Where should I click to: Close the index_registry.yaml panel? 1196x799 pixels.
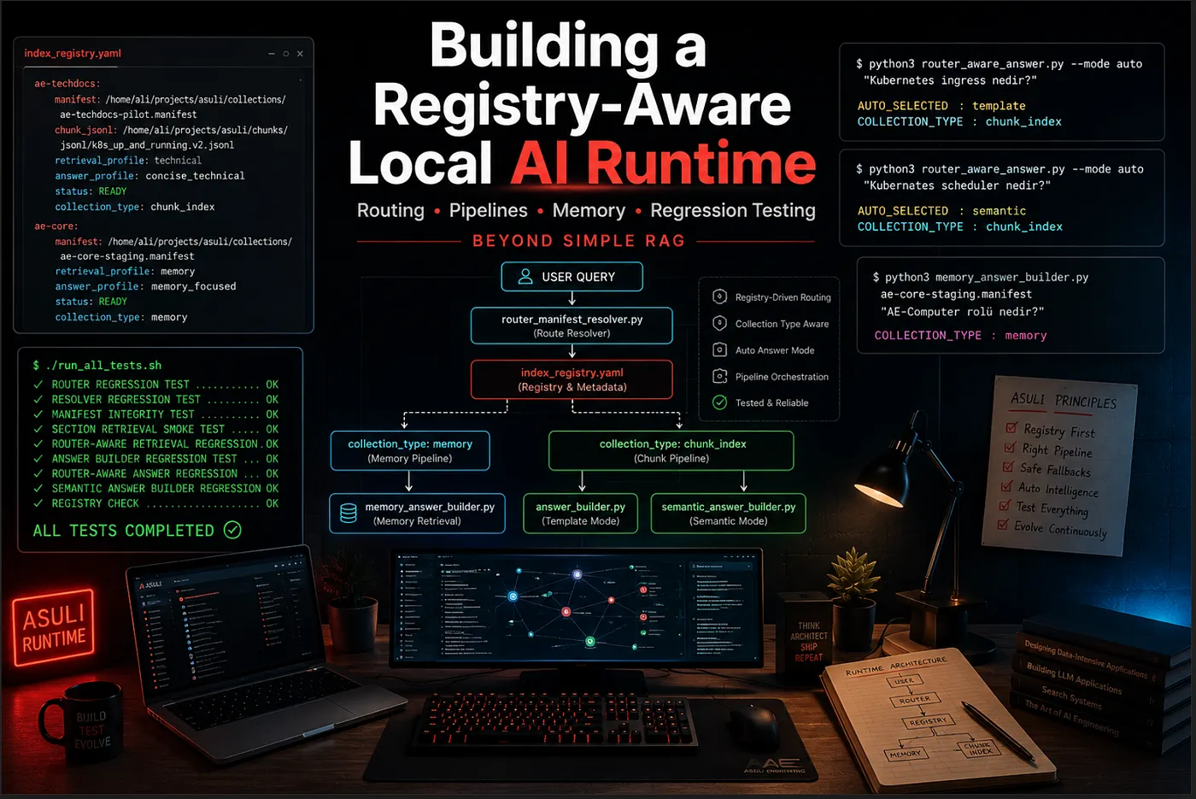(x=300, y=53)
